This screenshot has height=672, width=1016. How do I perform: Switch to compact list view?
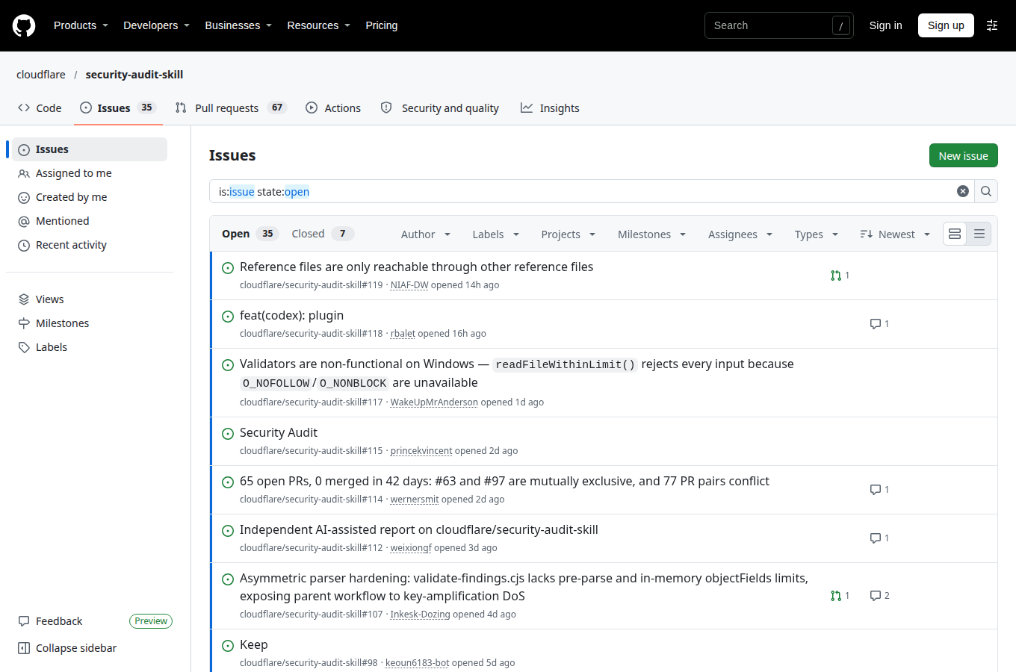(979, 234)
